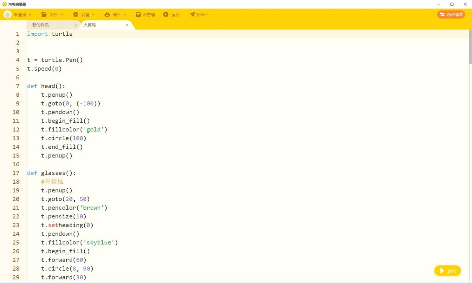Screen dimensions: 472x283
Task: Click the 't.speed(0)' line
Action: coord(44,69)
